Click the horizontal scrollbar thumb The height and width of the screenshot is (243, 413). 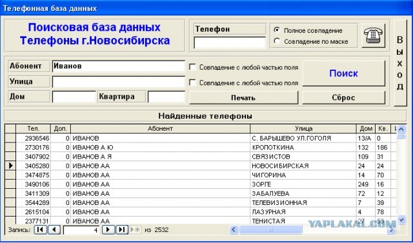pyautogui.click(x=270, y=229)
